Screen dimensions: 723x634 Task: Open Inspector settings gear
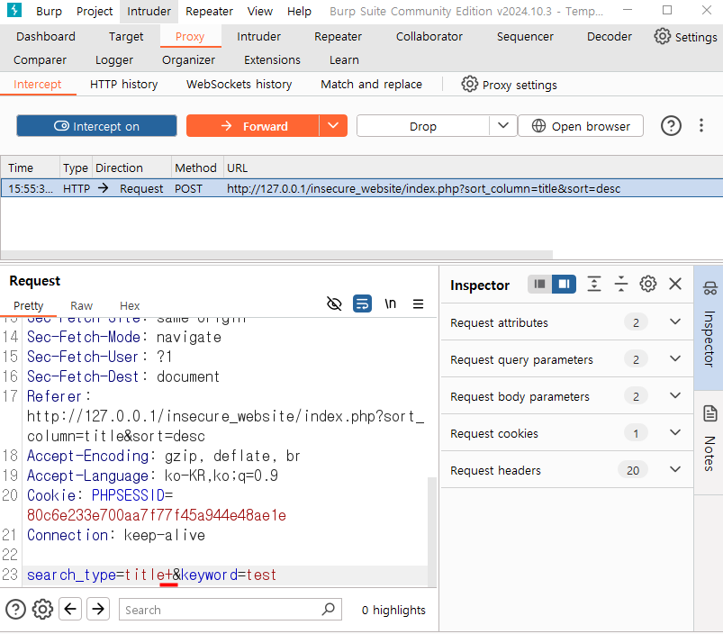tap(648, 284)
